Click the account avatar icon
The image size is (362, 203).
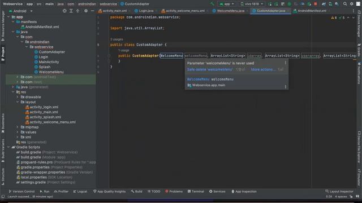(358, 4)
